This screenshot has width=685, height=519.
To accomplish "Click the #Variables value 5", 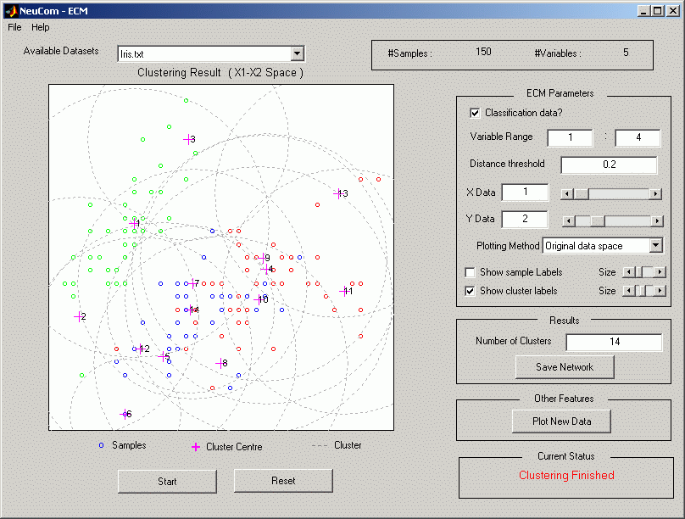I will 626,53.
